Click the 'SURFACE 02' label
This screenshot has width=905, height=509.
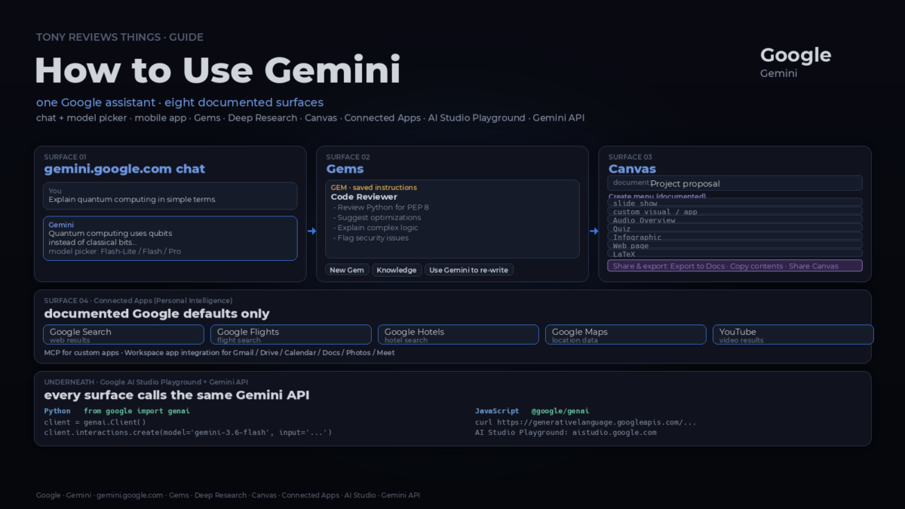[348, 157]
